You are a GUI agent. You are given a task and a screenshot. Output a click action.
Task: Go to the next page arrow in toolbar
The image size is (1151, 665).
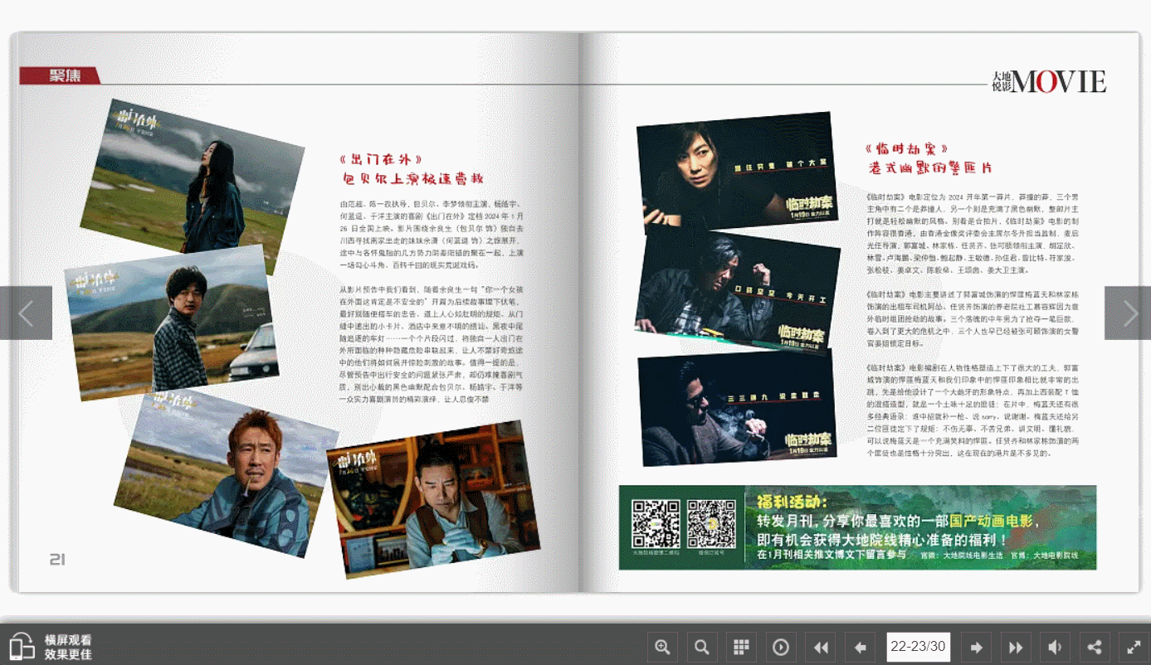pos(976,647)
